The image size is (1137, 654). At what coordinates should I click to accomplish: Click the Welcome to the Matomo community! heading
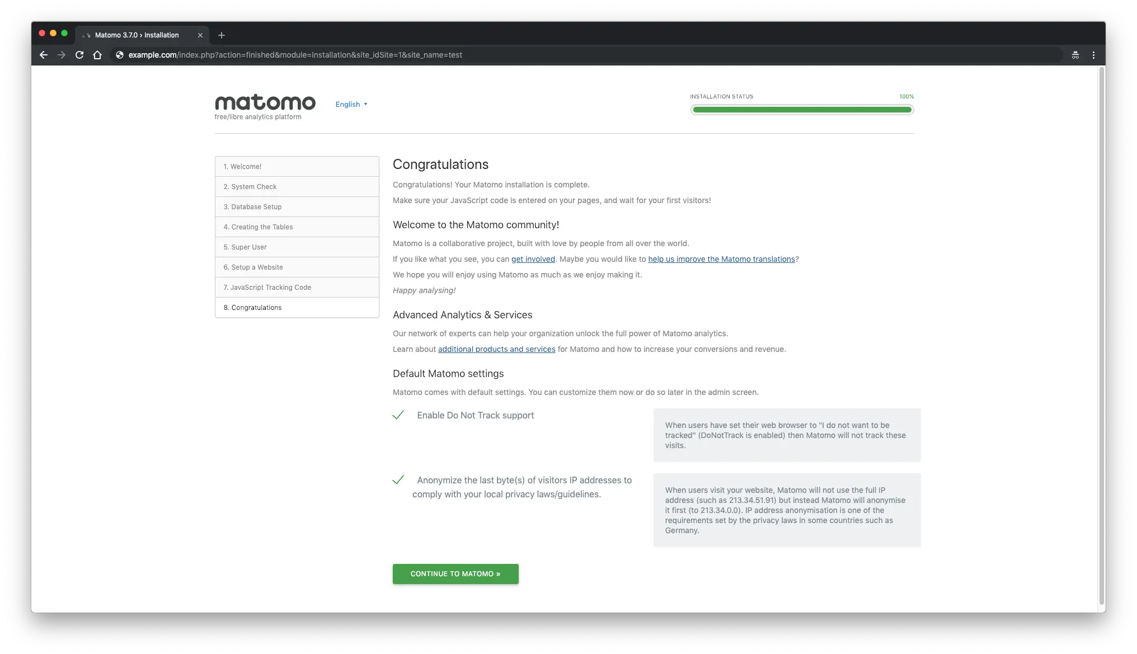(476, 225)
